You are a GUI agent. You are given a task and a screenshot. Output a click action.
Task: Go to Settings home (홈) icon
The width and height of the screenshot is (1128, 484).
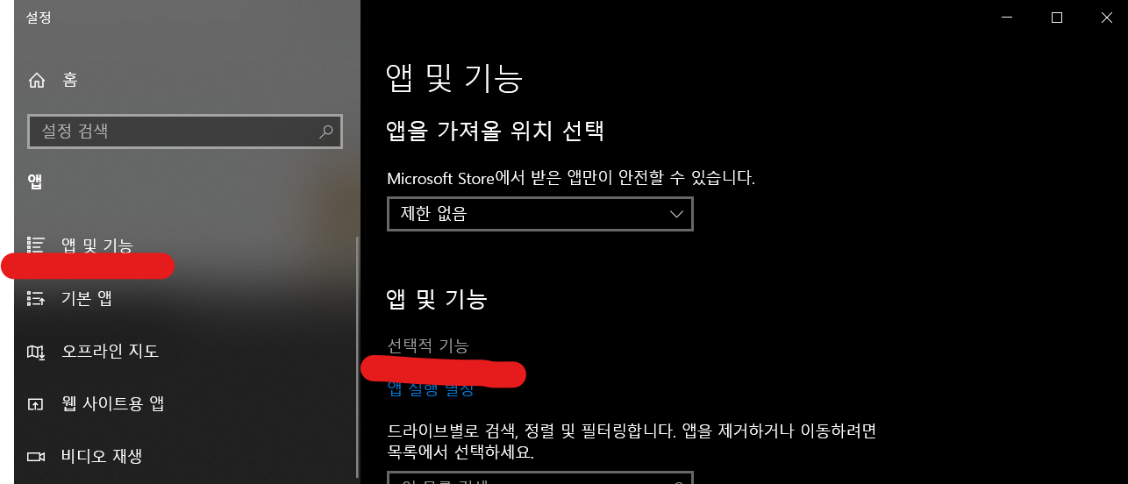[x=37, y=81]
